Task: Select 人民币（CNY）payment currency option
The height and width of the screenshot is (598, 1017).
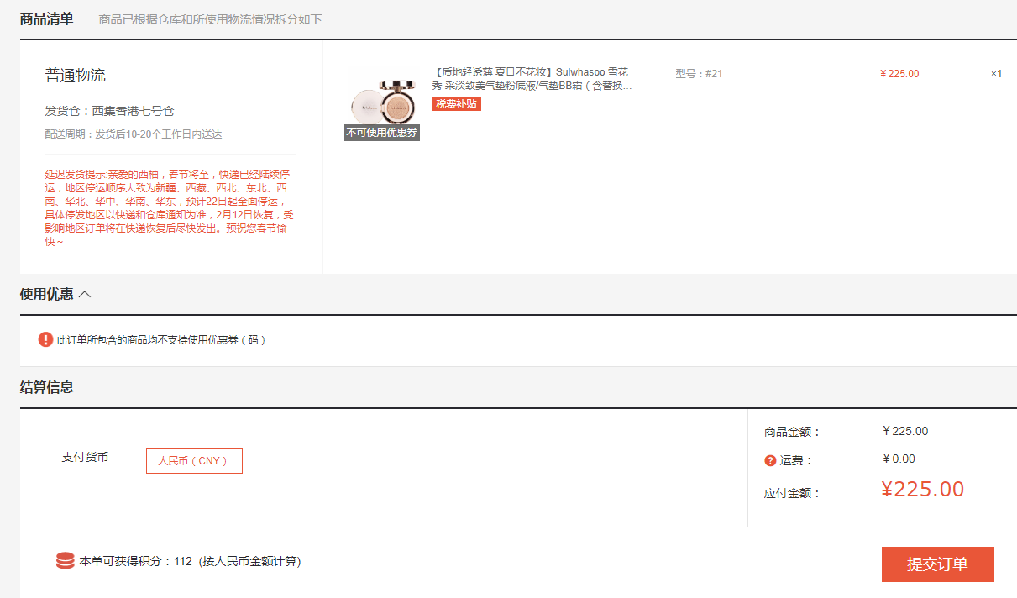Action: pyautogui.click(x=194, y=461)
